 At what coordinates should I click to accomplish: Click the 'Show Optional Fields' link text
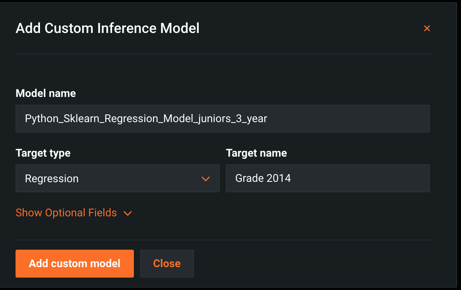click(x=66, y=213)
